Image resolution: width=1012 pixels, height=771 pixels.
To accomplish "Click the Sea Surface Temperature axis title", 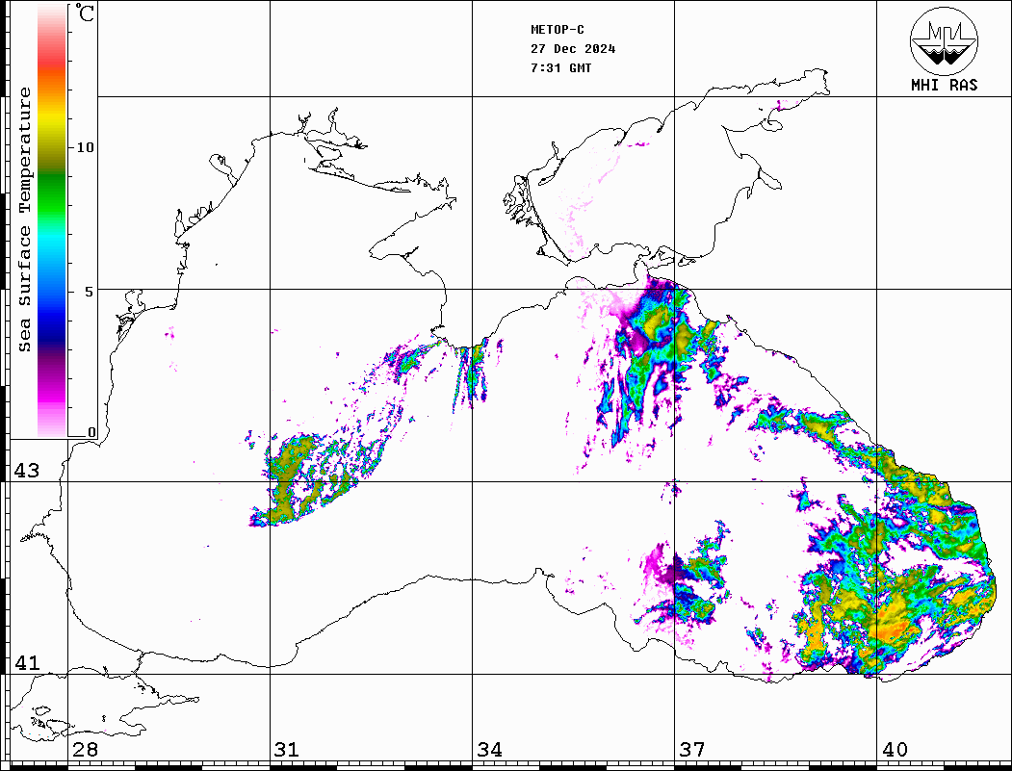I will click(24, 219).
